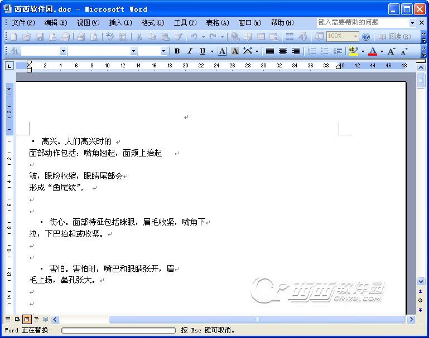Expand the help question box dropdown
Image resolution: width=429 pixels, height=338 pixels.
point(412,23)
